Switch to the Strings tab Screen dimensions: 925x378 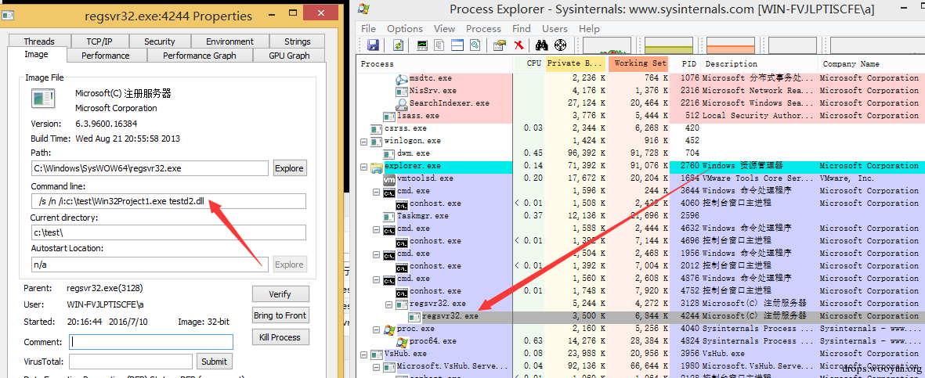pos(297,41)
